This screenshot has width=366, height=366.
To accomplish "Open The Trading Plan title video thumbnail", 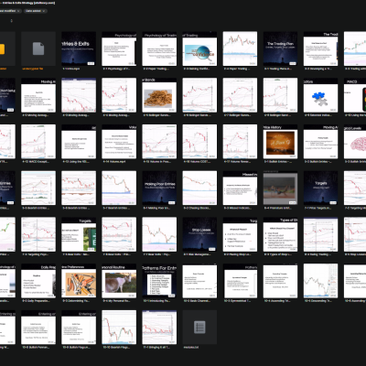I will click(280, 48).
